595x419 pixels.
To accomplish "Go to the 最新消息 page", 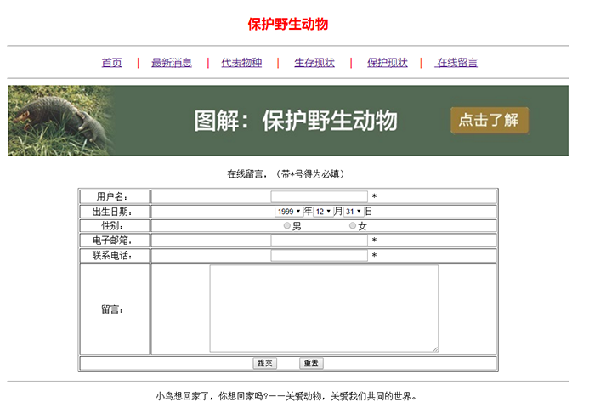I will pyautogui.click(x=172, y=63).
